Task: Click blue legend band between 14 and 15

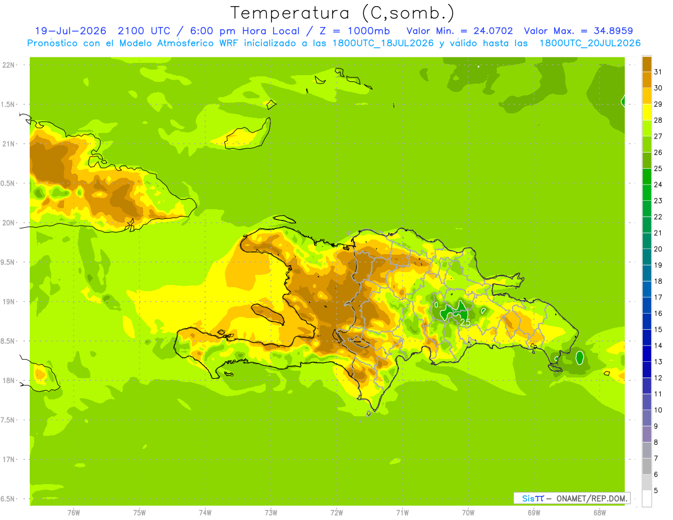Action: point(647,337)
